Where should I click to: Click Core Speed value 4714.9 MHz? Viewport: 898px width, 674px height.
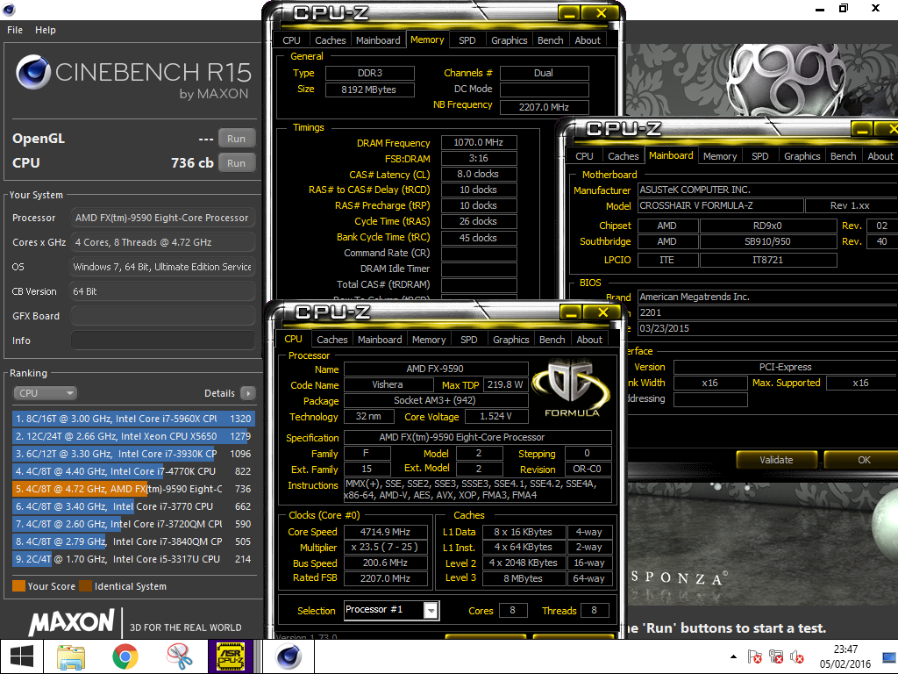(386, 532)
